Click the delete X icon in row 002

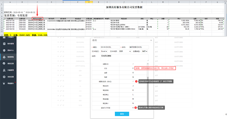(63, 96)
